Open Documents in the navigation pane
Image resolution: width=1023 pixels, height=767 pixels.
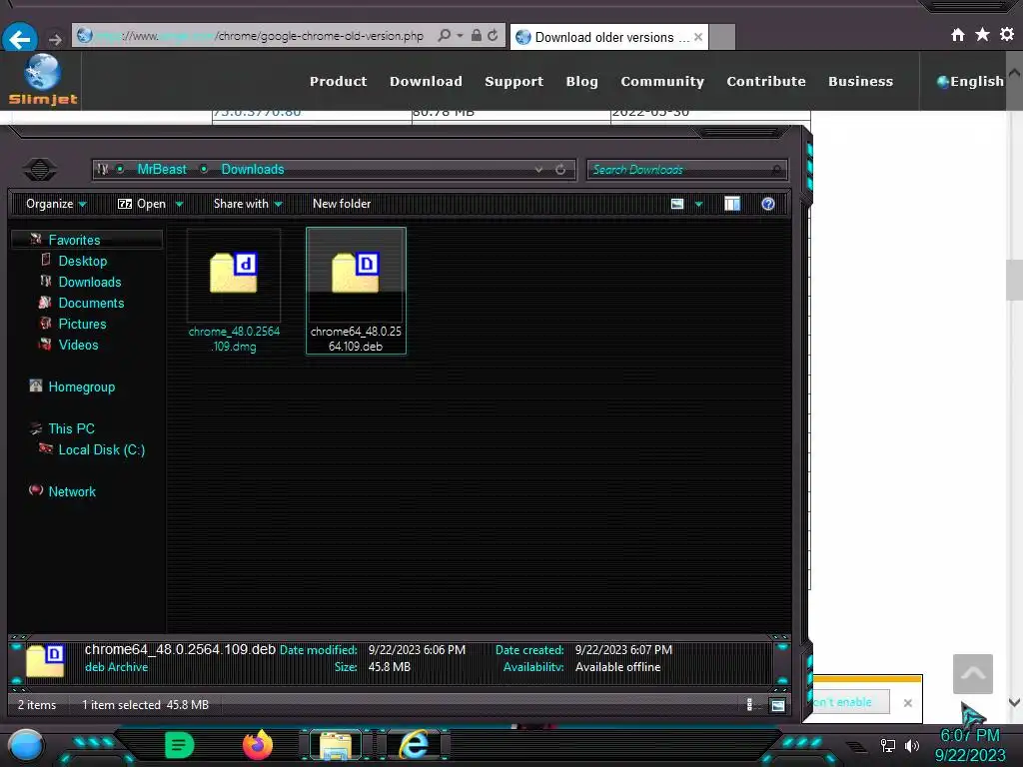pyautogui.click(x=91, y=303)
